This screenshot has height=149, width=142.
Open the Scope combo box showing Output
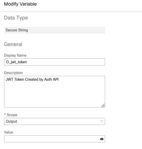coord(55,121)
